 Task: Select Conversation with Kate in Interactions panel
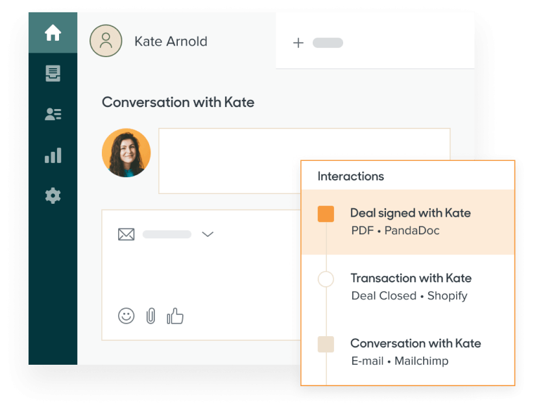(408, 352)
